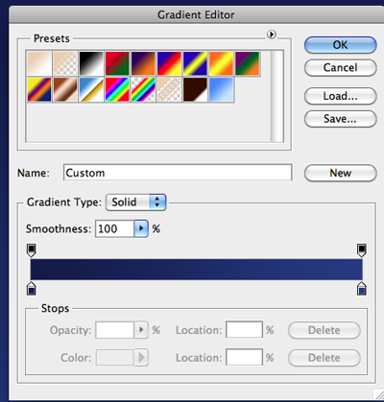Open the Opacity popup arrow
384x402 pixels.
coord(141,330)
